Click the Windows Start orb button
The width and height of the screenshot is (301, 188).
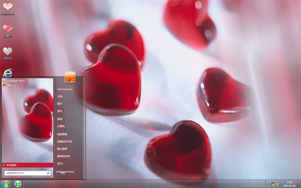click(x=6, y=184)
